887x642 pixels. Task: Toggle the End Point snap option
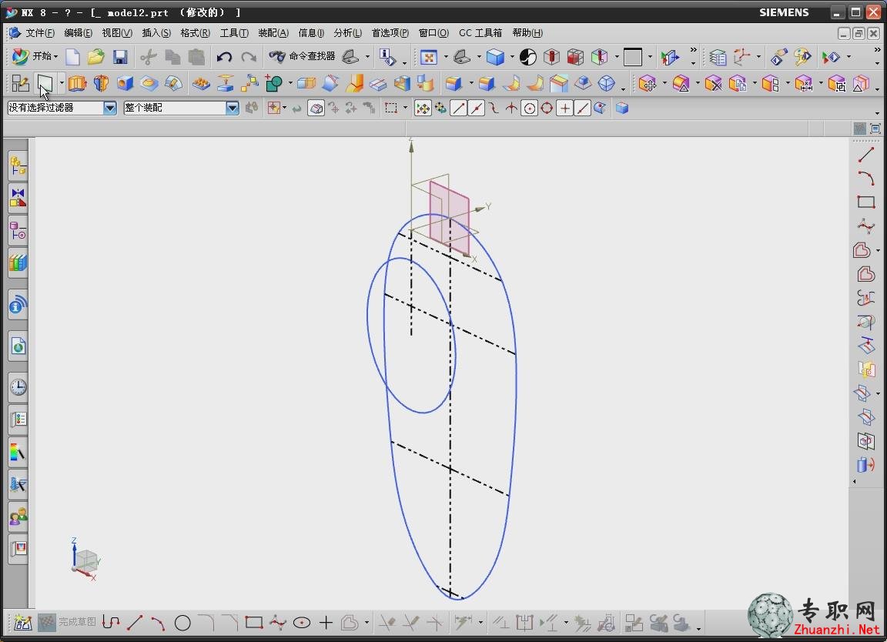click(459, 108)
